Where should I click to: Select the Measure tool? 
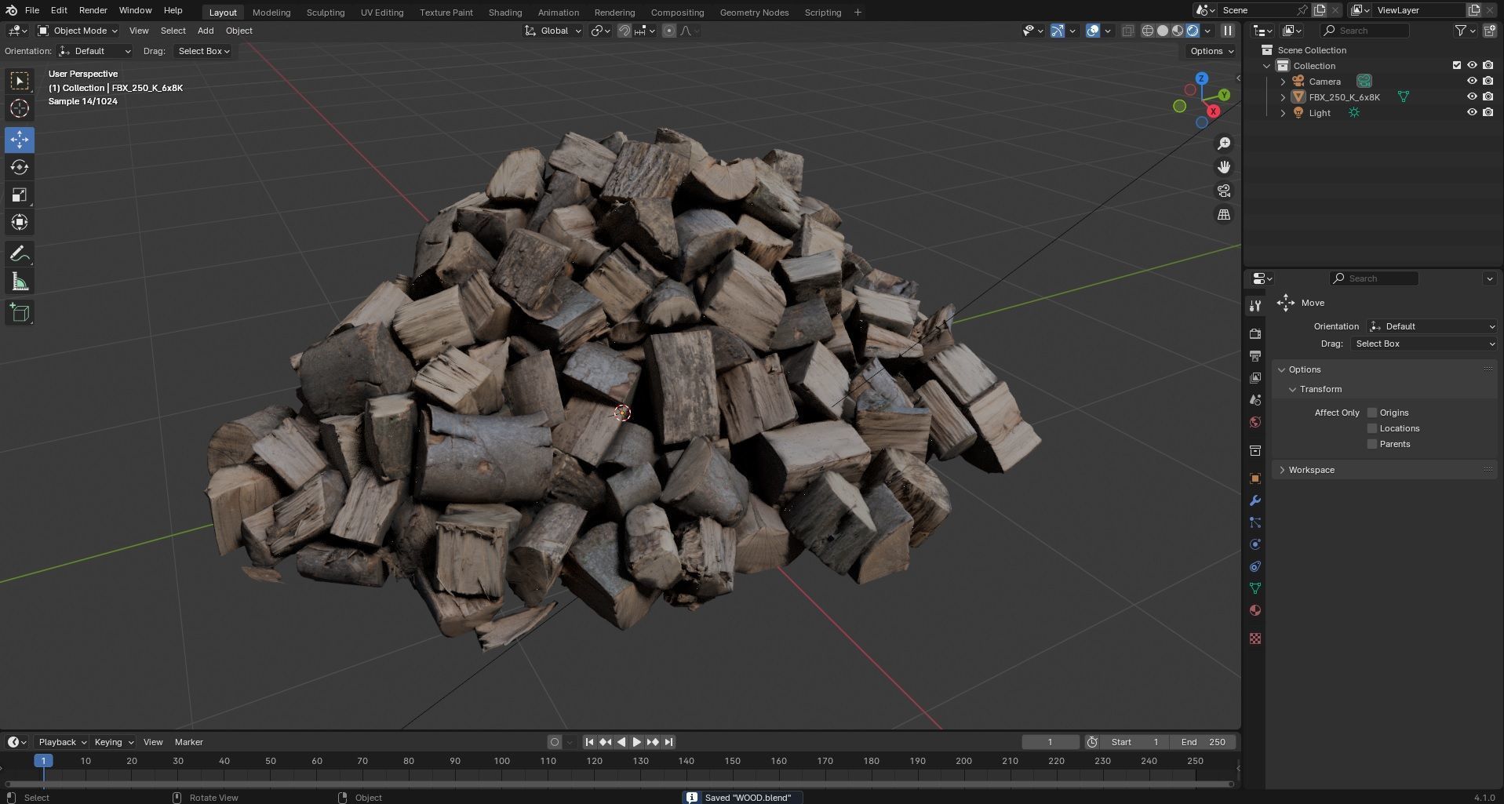pyautogui.click(x=20, y=281)
